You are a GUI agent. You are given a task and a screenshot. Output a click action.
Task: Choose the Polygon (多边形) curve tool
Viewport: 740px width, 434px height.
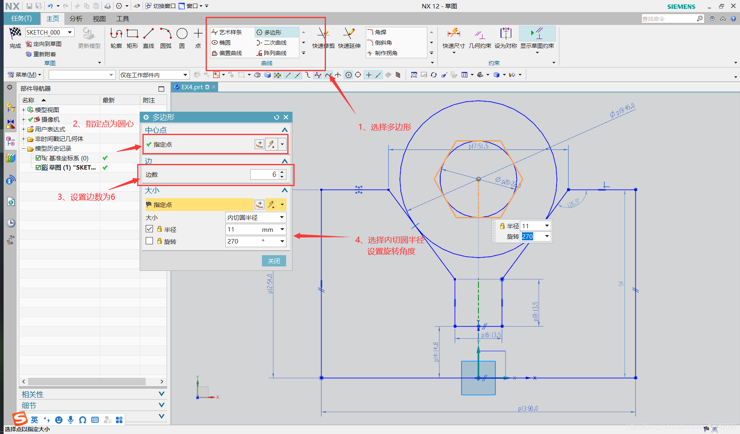tap(276, 32)
